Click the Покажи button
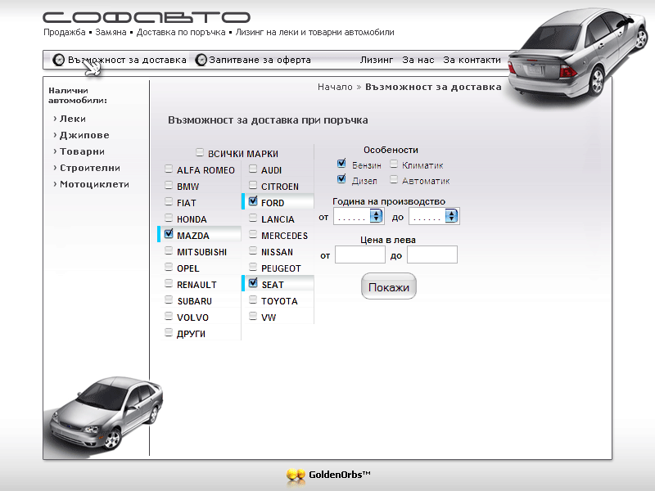Viewport: 655px width, 491px height. click(388, 286)
